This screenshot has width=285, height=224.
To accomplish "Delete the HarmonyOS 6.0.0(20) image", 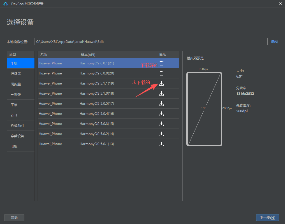I will (x=161, y=73).
